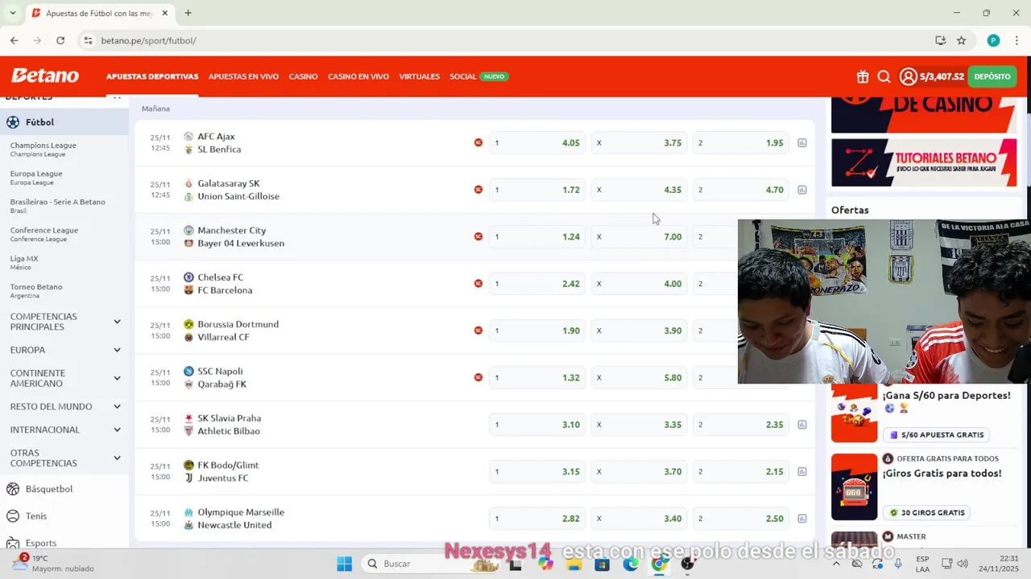
Task: Click the install app icon in address bar
Action: pyautogui.click(x=940, y=40)
